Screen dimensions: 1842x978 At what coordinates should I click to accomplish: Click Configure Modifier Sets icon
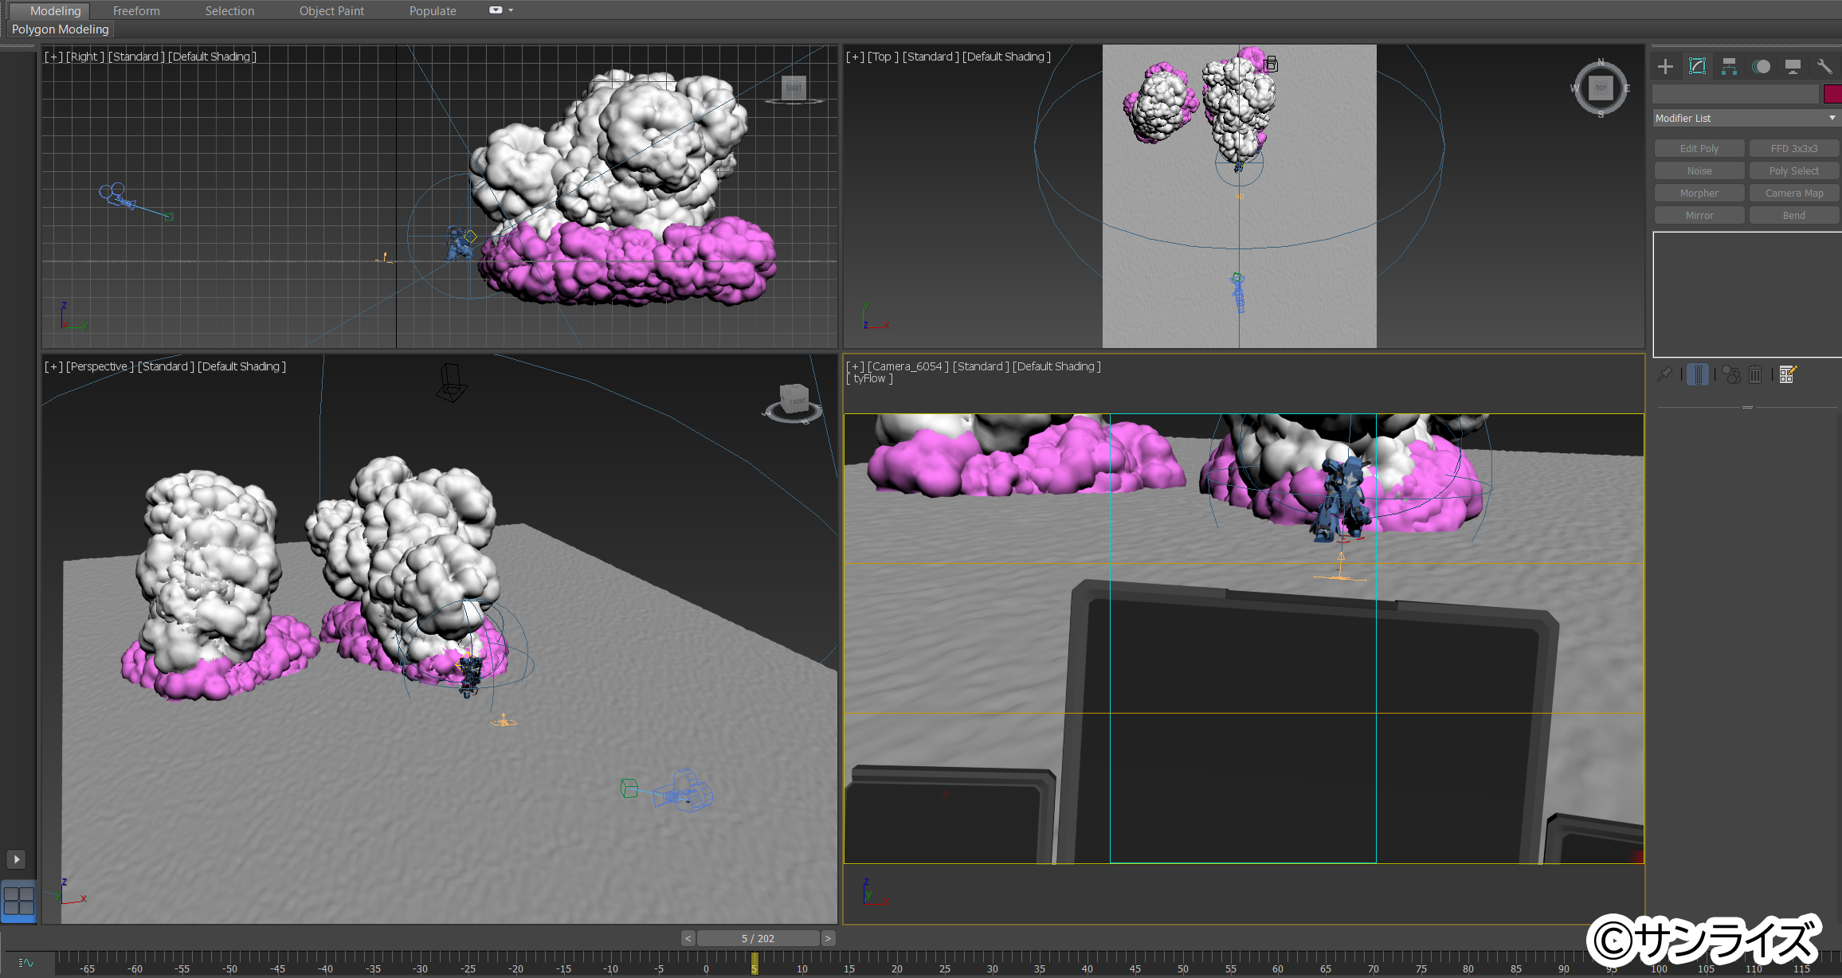tap(1788, 374)
